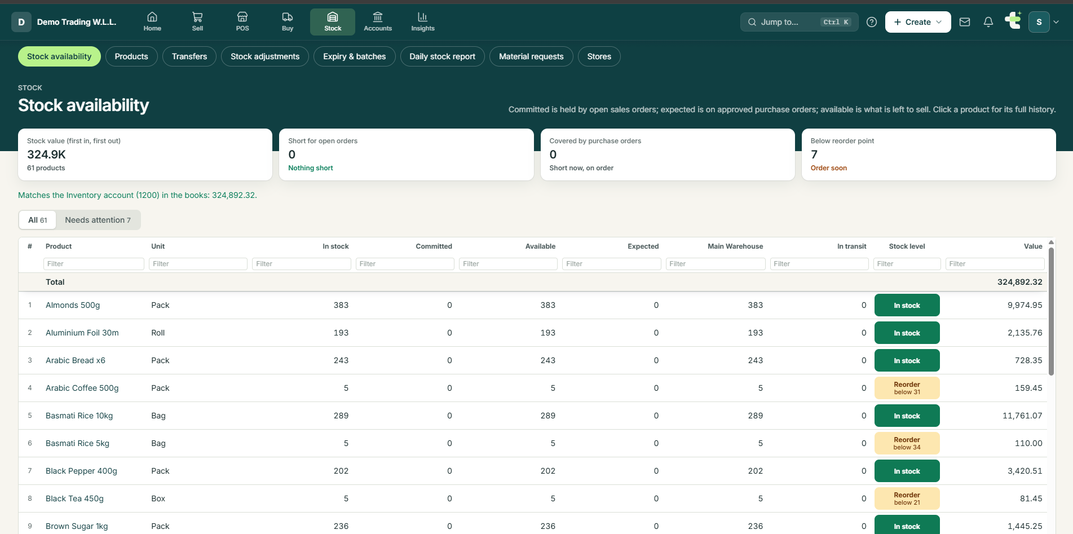The image size is (1073, 534).
Task: Open the POS storefront icon
Action: click(242, 22)
